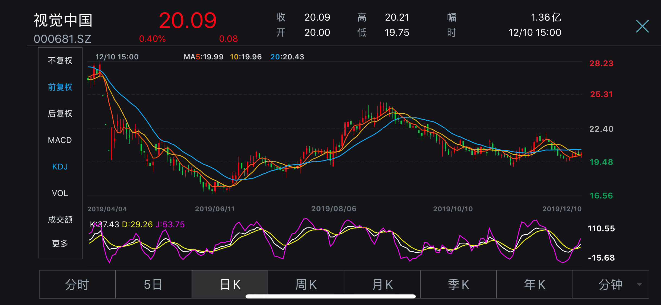Click the chart timestamp beside MA5
Viewport: 661px width, 305px height.
117,57
